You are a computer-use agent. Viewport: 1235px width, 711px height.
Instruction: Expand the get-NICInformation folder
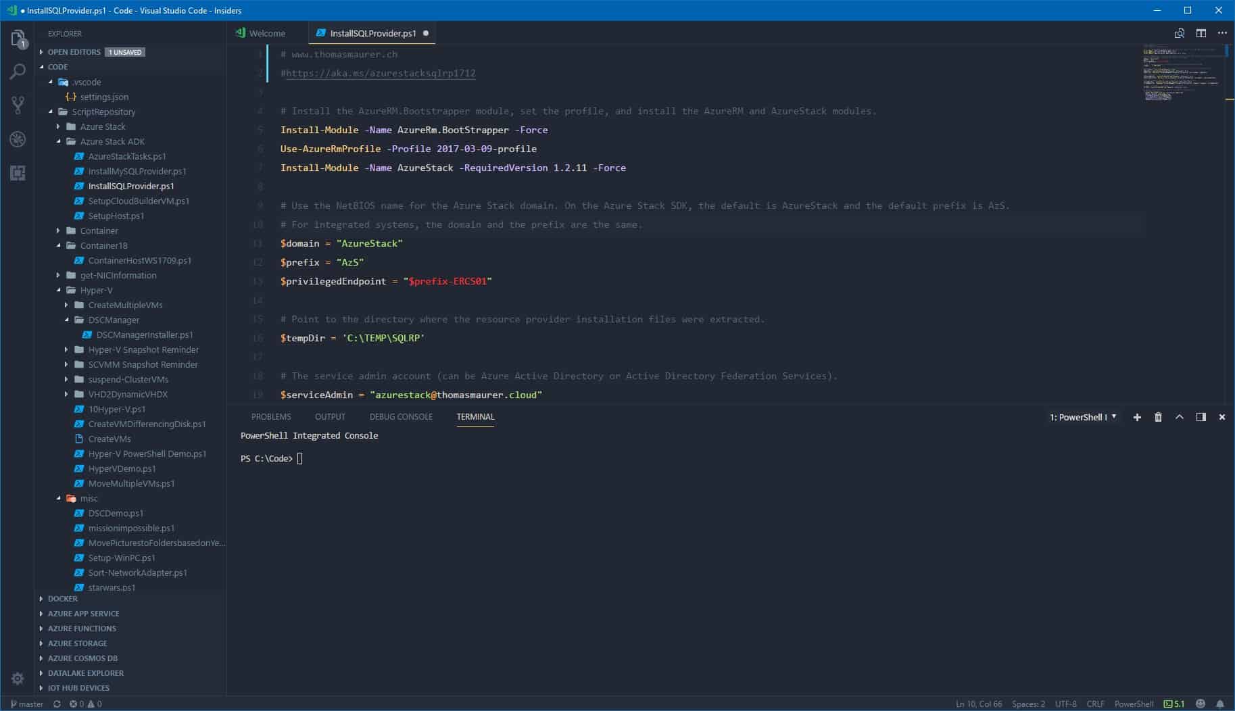pos(118,275)
